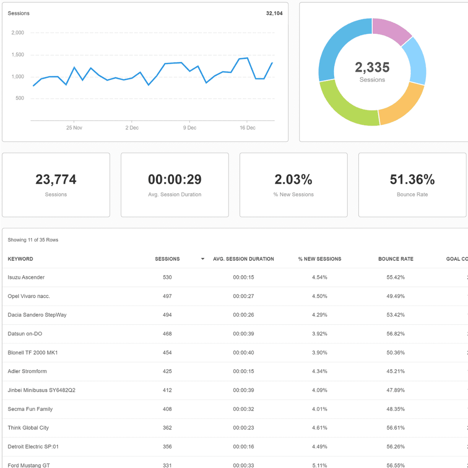Open the 23,774 Sessions stat card
468x468 pixels.
click(56, 185)
